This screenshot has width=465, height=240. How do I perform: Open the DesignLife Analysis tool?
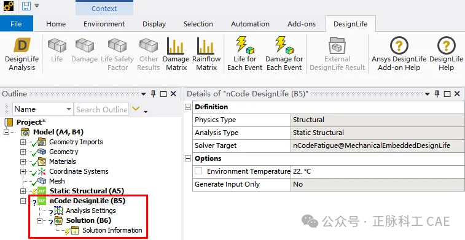(x=21, y=54)
